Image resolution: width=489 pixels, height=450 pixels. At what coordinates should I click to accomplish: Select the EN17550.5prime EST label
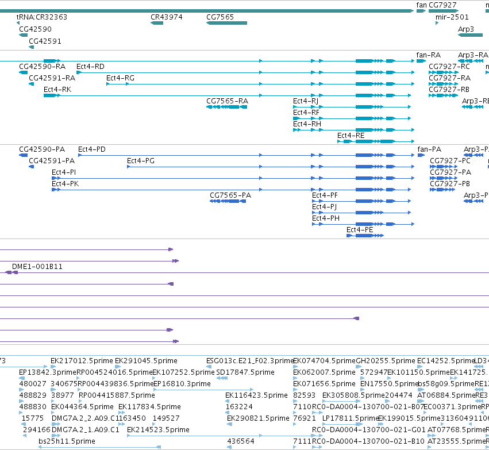389,384
